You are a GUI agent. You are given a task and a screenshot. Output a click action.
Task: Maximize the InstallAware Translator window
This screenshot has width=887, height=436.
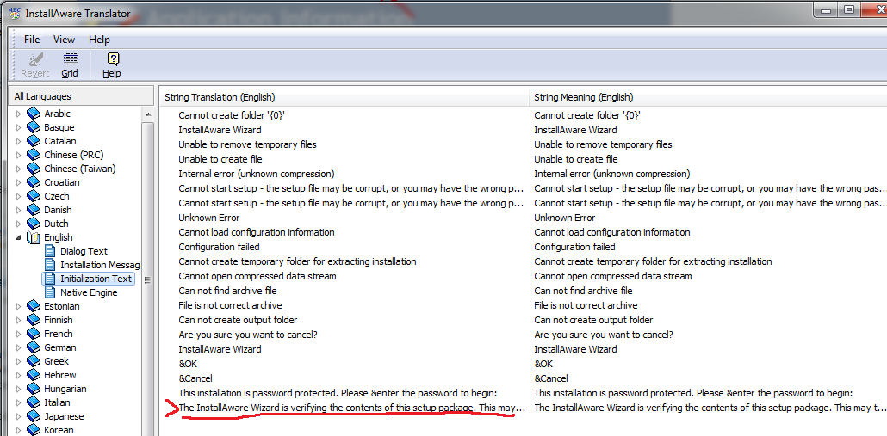(849, 9)
